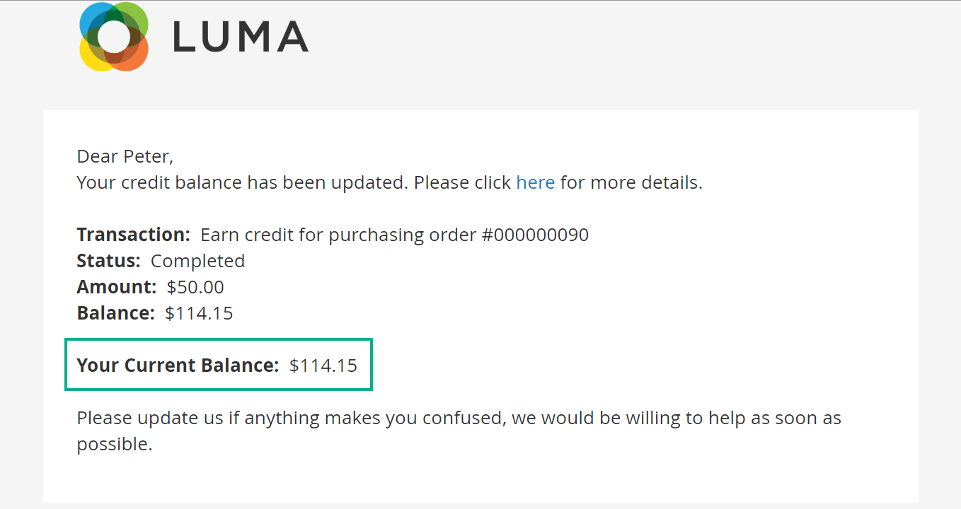The width and height of the screenshot is (961, 509).
Task: Click the "Please click" text before the here link
Action: coord(462,182)
